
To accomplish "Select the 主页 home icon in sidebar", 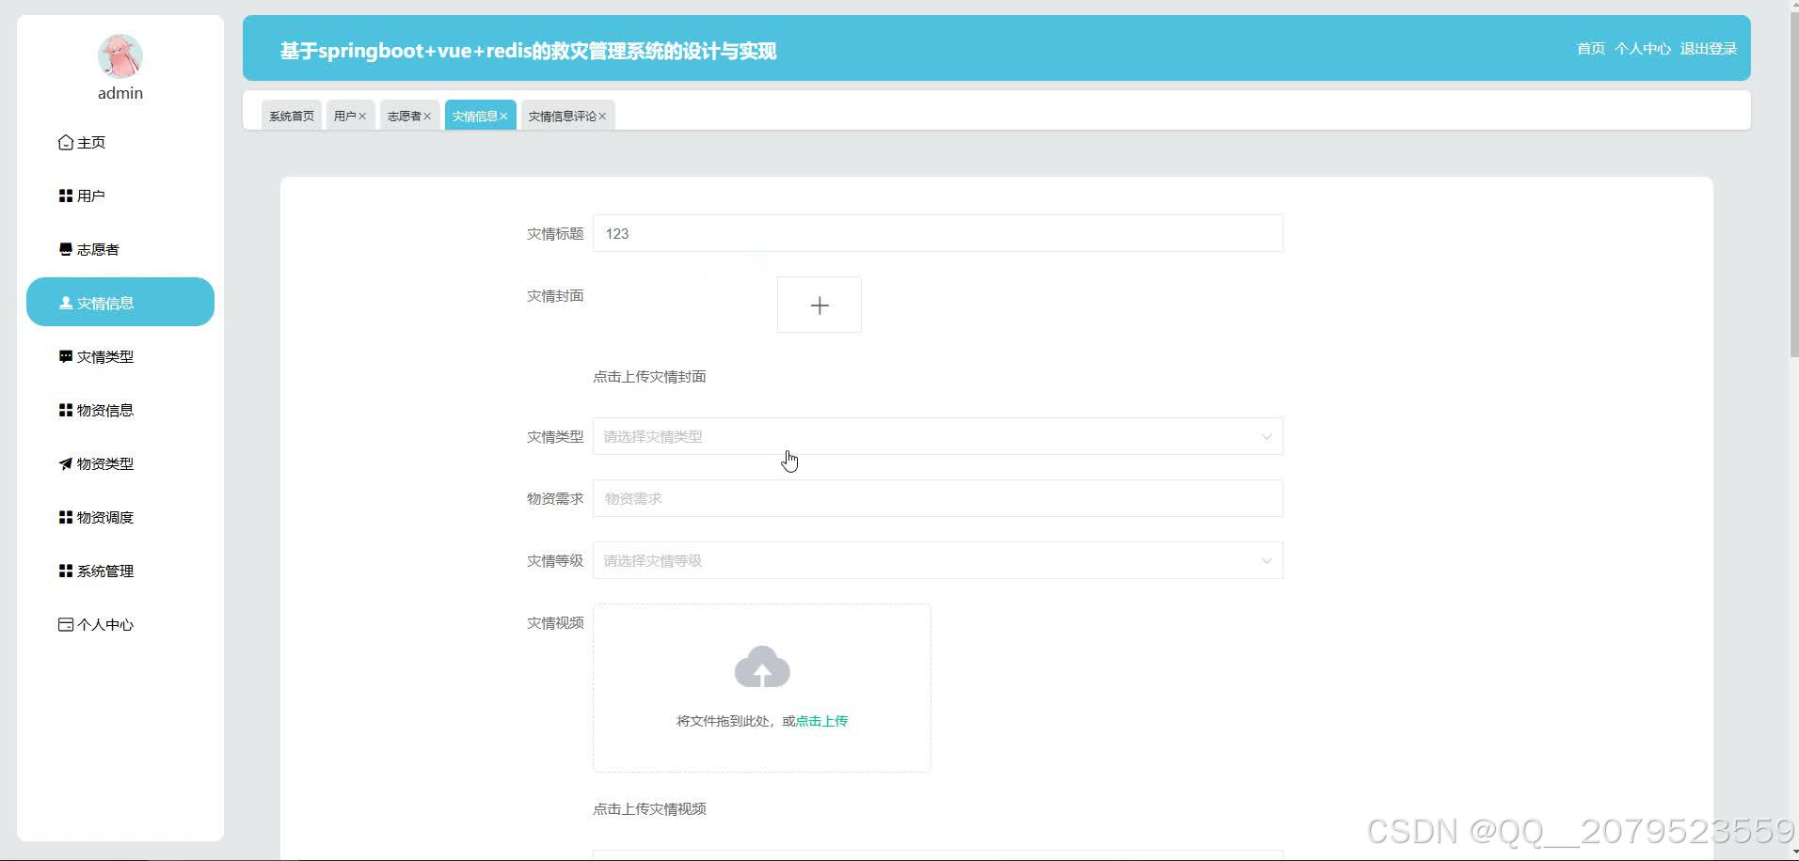I will (x=64, y=142).
